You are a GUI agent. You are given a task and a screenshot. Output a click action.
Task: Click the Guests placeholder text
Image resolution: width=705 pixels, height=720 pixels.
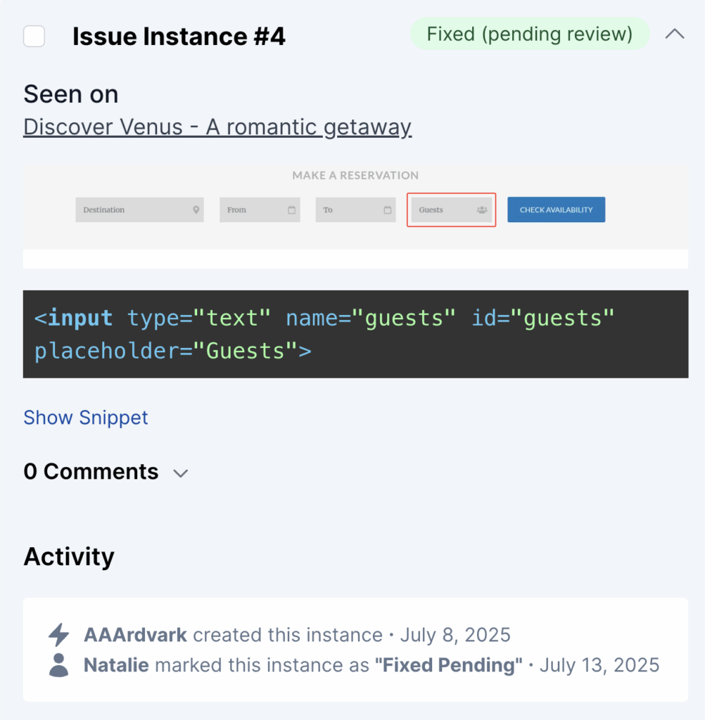pyautogui.click(x=431, y=210)
